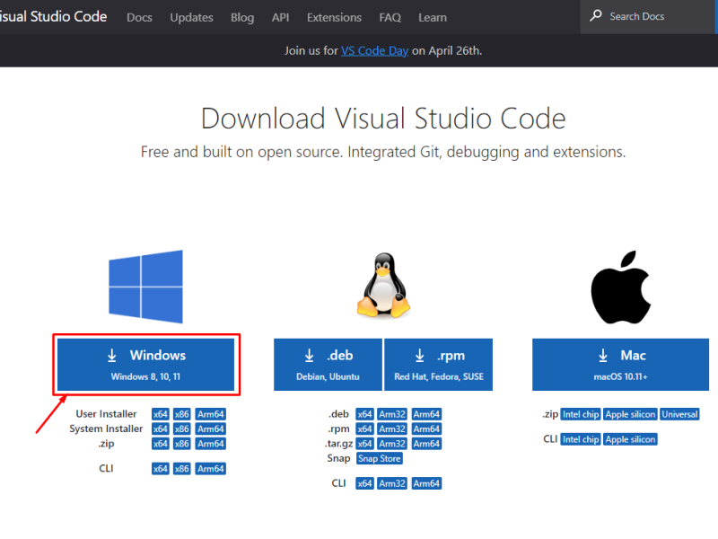The width and height of the screenshot is (718, 539).
Task: Download Windows CLI Arm64
Action: click(x=211, y=468)
